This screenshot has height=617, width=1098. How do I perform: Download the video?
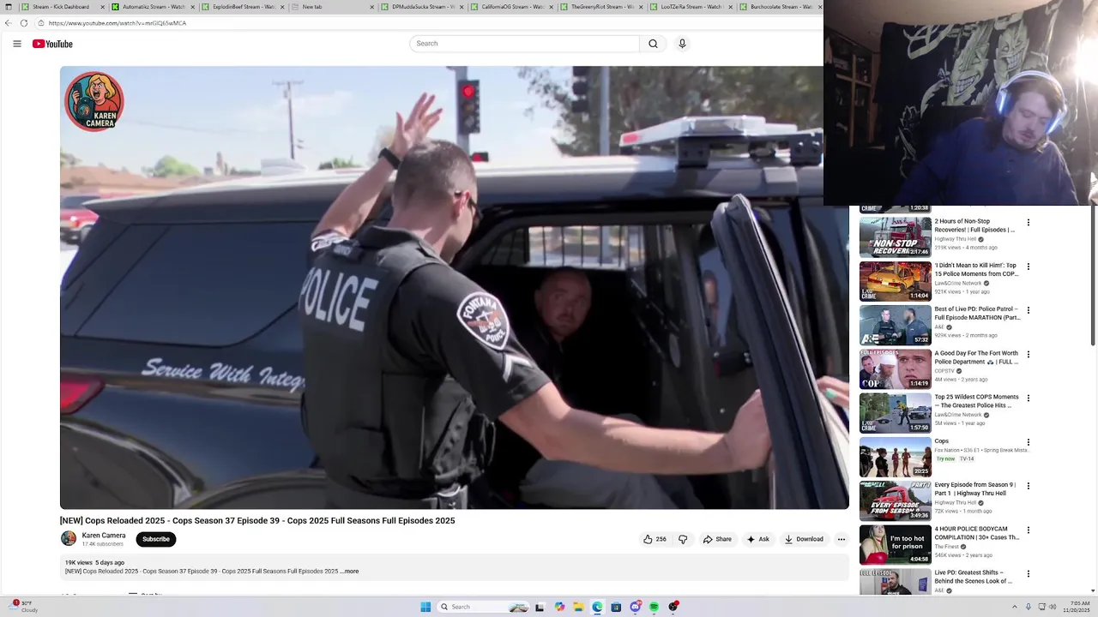coord(804,539)
